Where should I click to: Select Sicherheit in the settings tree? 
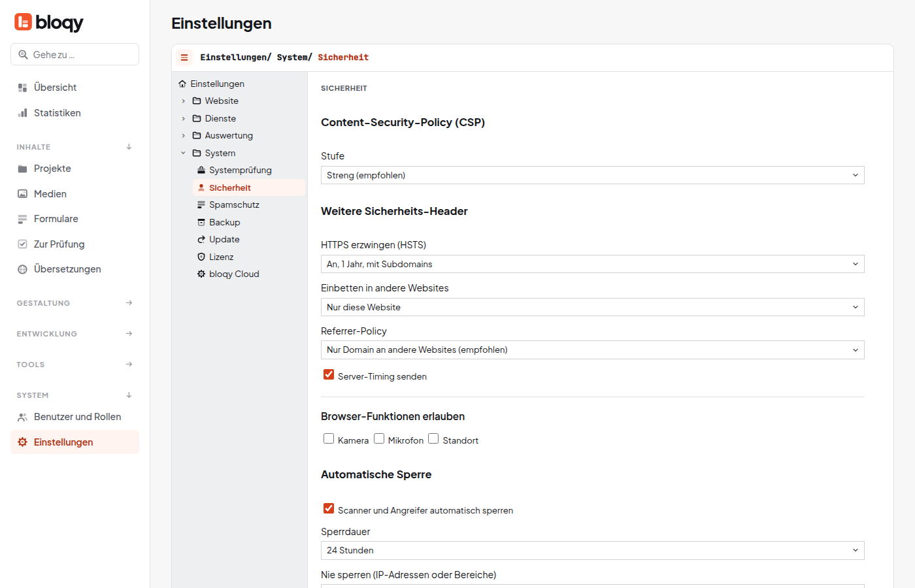coord(249,188)
